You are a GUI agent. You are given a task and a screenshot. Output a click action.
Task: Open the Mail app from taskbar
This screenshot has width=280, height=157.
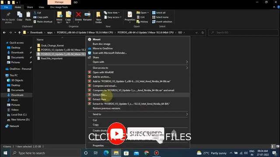pyautogui.click(x=136, y=153)
